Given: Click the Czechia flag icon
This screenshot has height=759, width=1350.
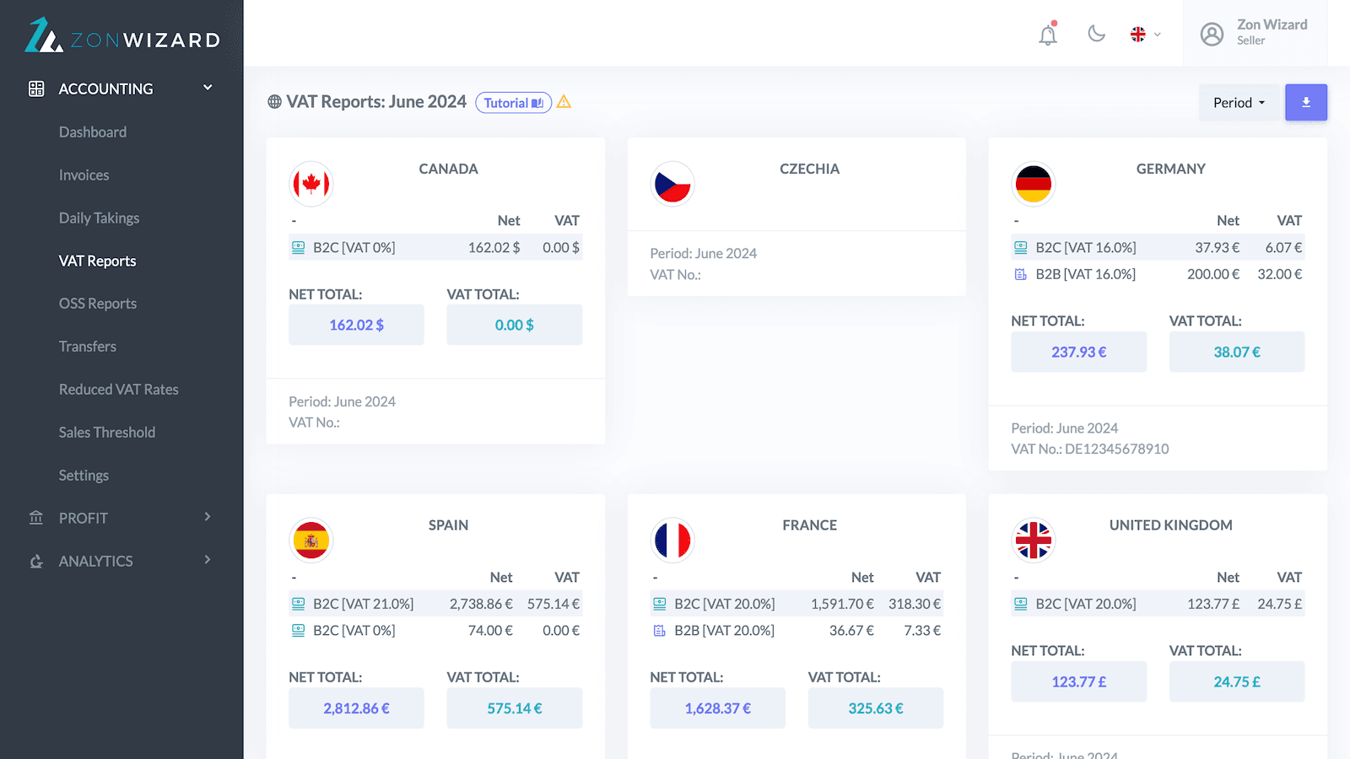Looking at the screenshot, I should 672,184.
